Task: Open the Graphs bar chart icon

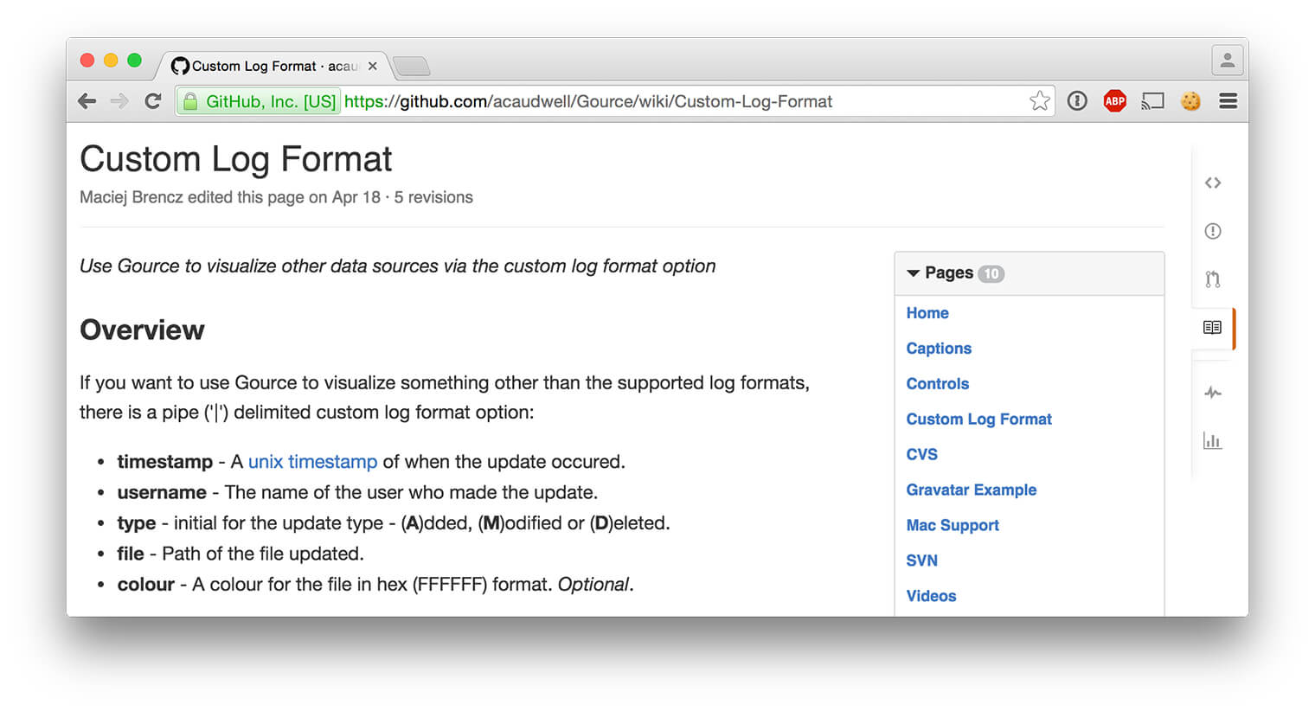Action: (1212, 441)
